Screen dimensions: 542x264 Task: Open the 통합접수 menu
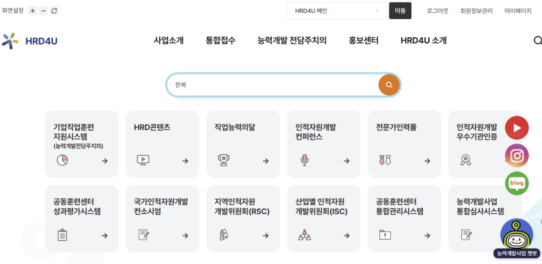(x=221, y=41)
